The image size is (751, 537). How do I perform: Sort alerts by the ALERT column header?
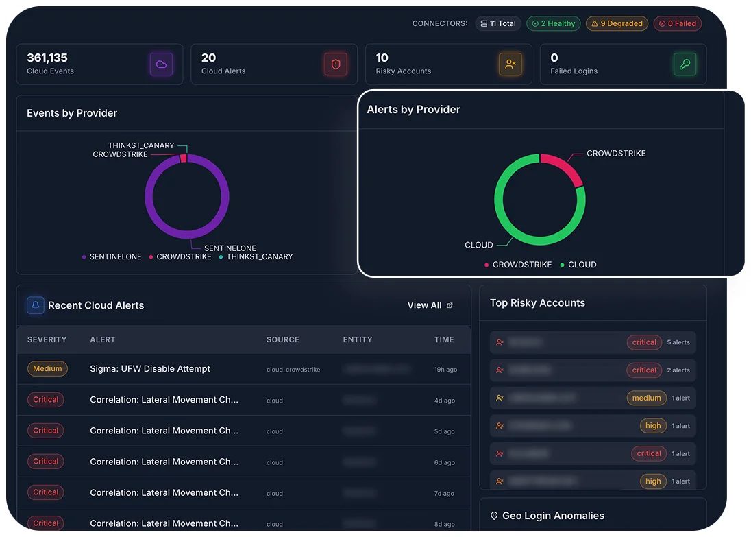103,339
